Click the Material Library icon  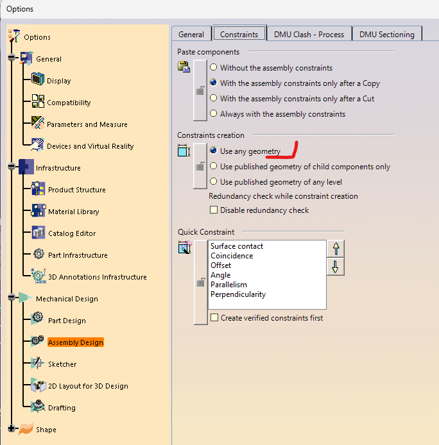[38, 211]
